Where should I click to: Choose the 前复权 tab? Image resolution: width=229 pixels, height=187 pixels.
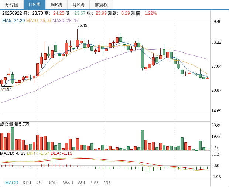click(101, 5)
